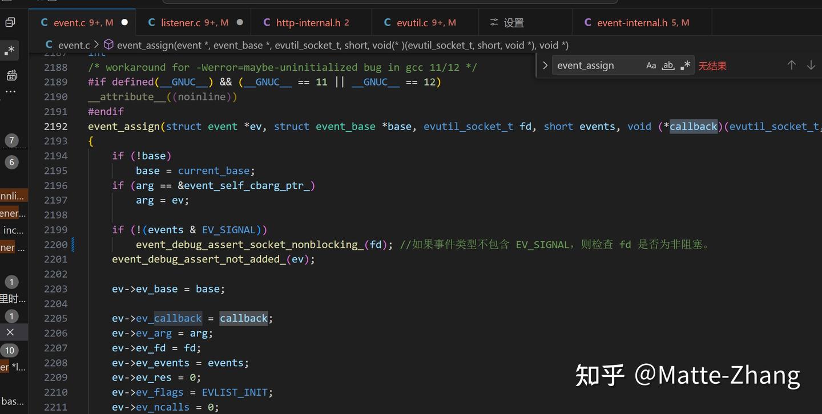The width and height of the screenshot is (822, 414).
Task: Open the sidebar ellipsis (...) options
Action: (11, 91)
